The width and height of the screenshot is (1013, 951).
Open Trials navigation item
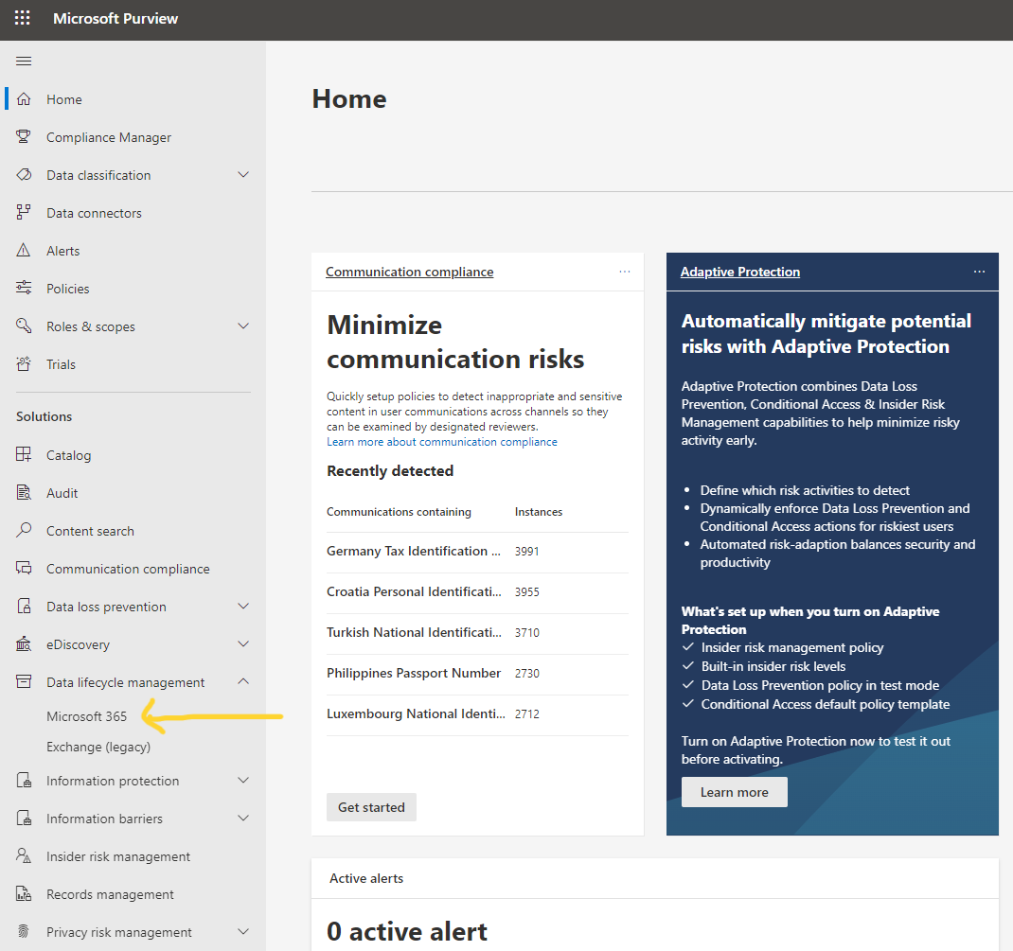pos(61,364)
